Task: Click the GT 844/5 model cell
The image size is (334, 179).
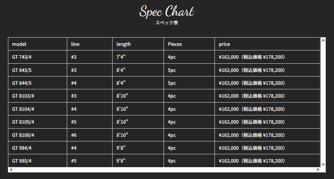Action: [x=22, y=83]
